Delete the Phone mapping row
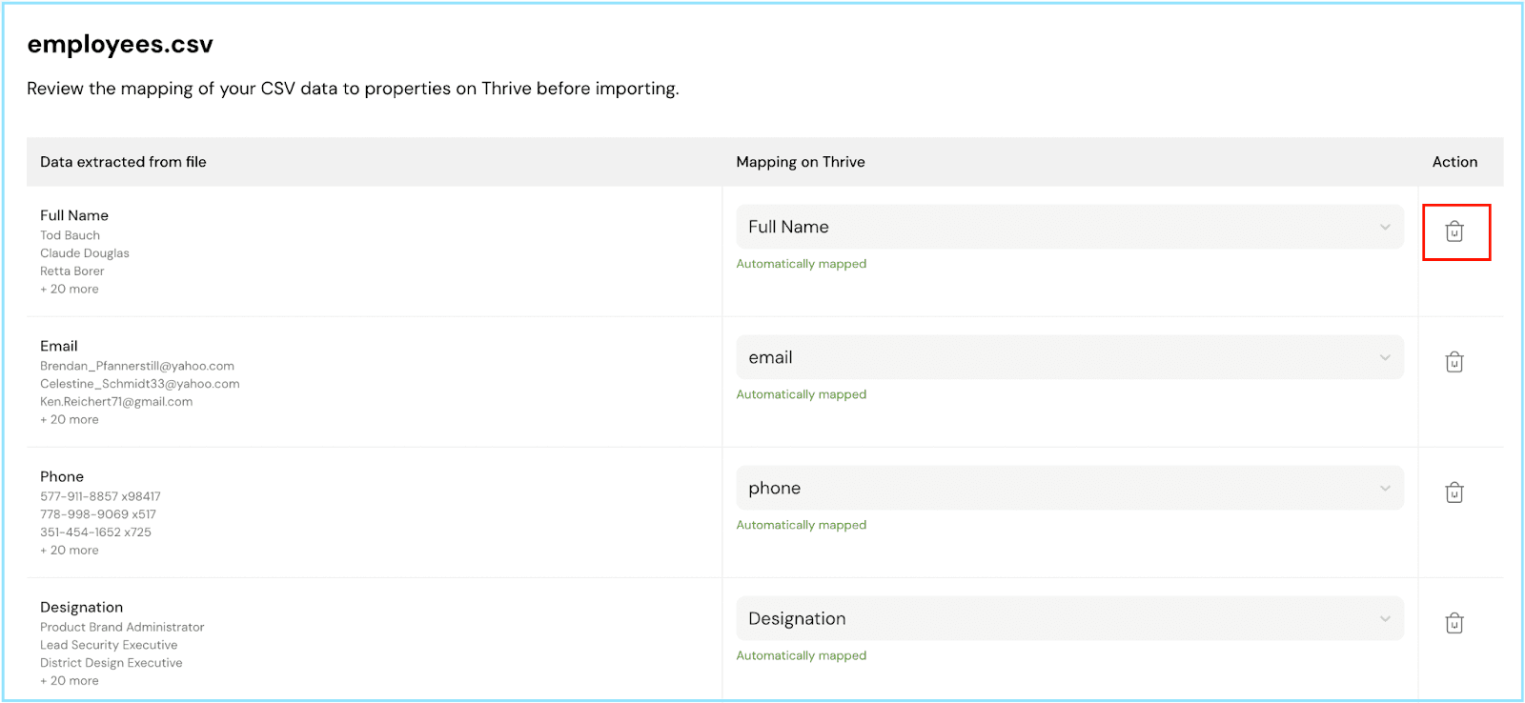 point(1454,492)
